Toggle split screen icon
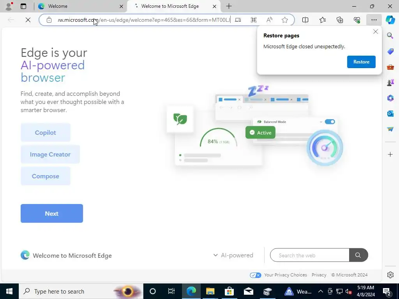This screenshot has height=299, width=399. tap(305, 20)
